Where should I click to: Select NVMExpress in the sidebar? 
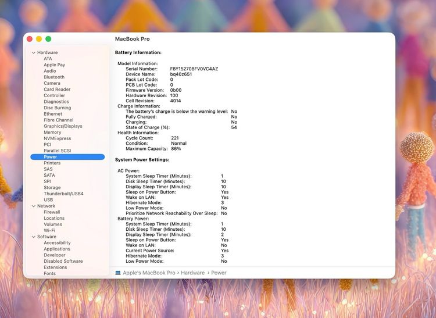coord(58,138)
